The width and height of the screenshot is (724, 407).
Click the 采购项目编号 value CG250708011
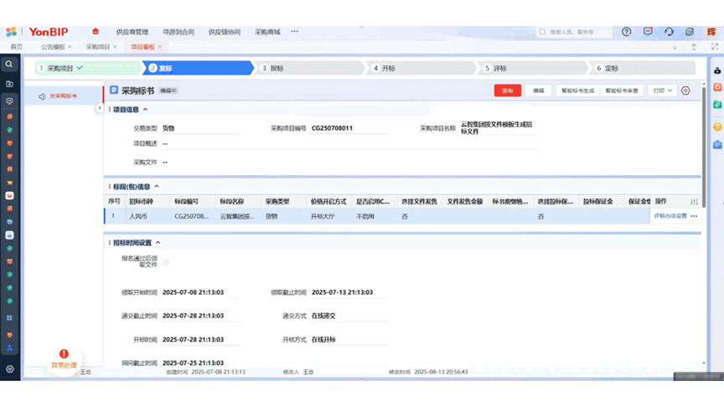click(332, 128)
